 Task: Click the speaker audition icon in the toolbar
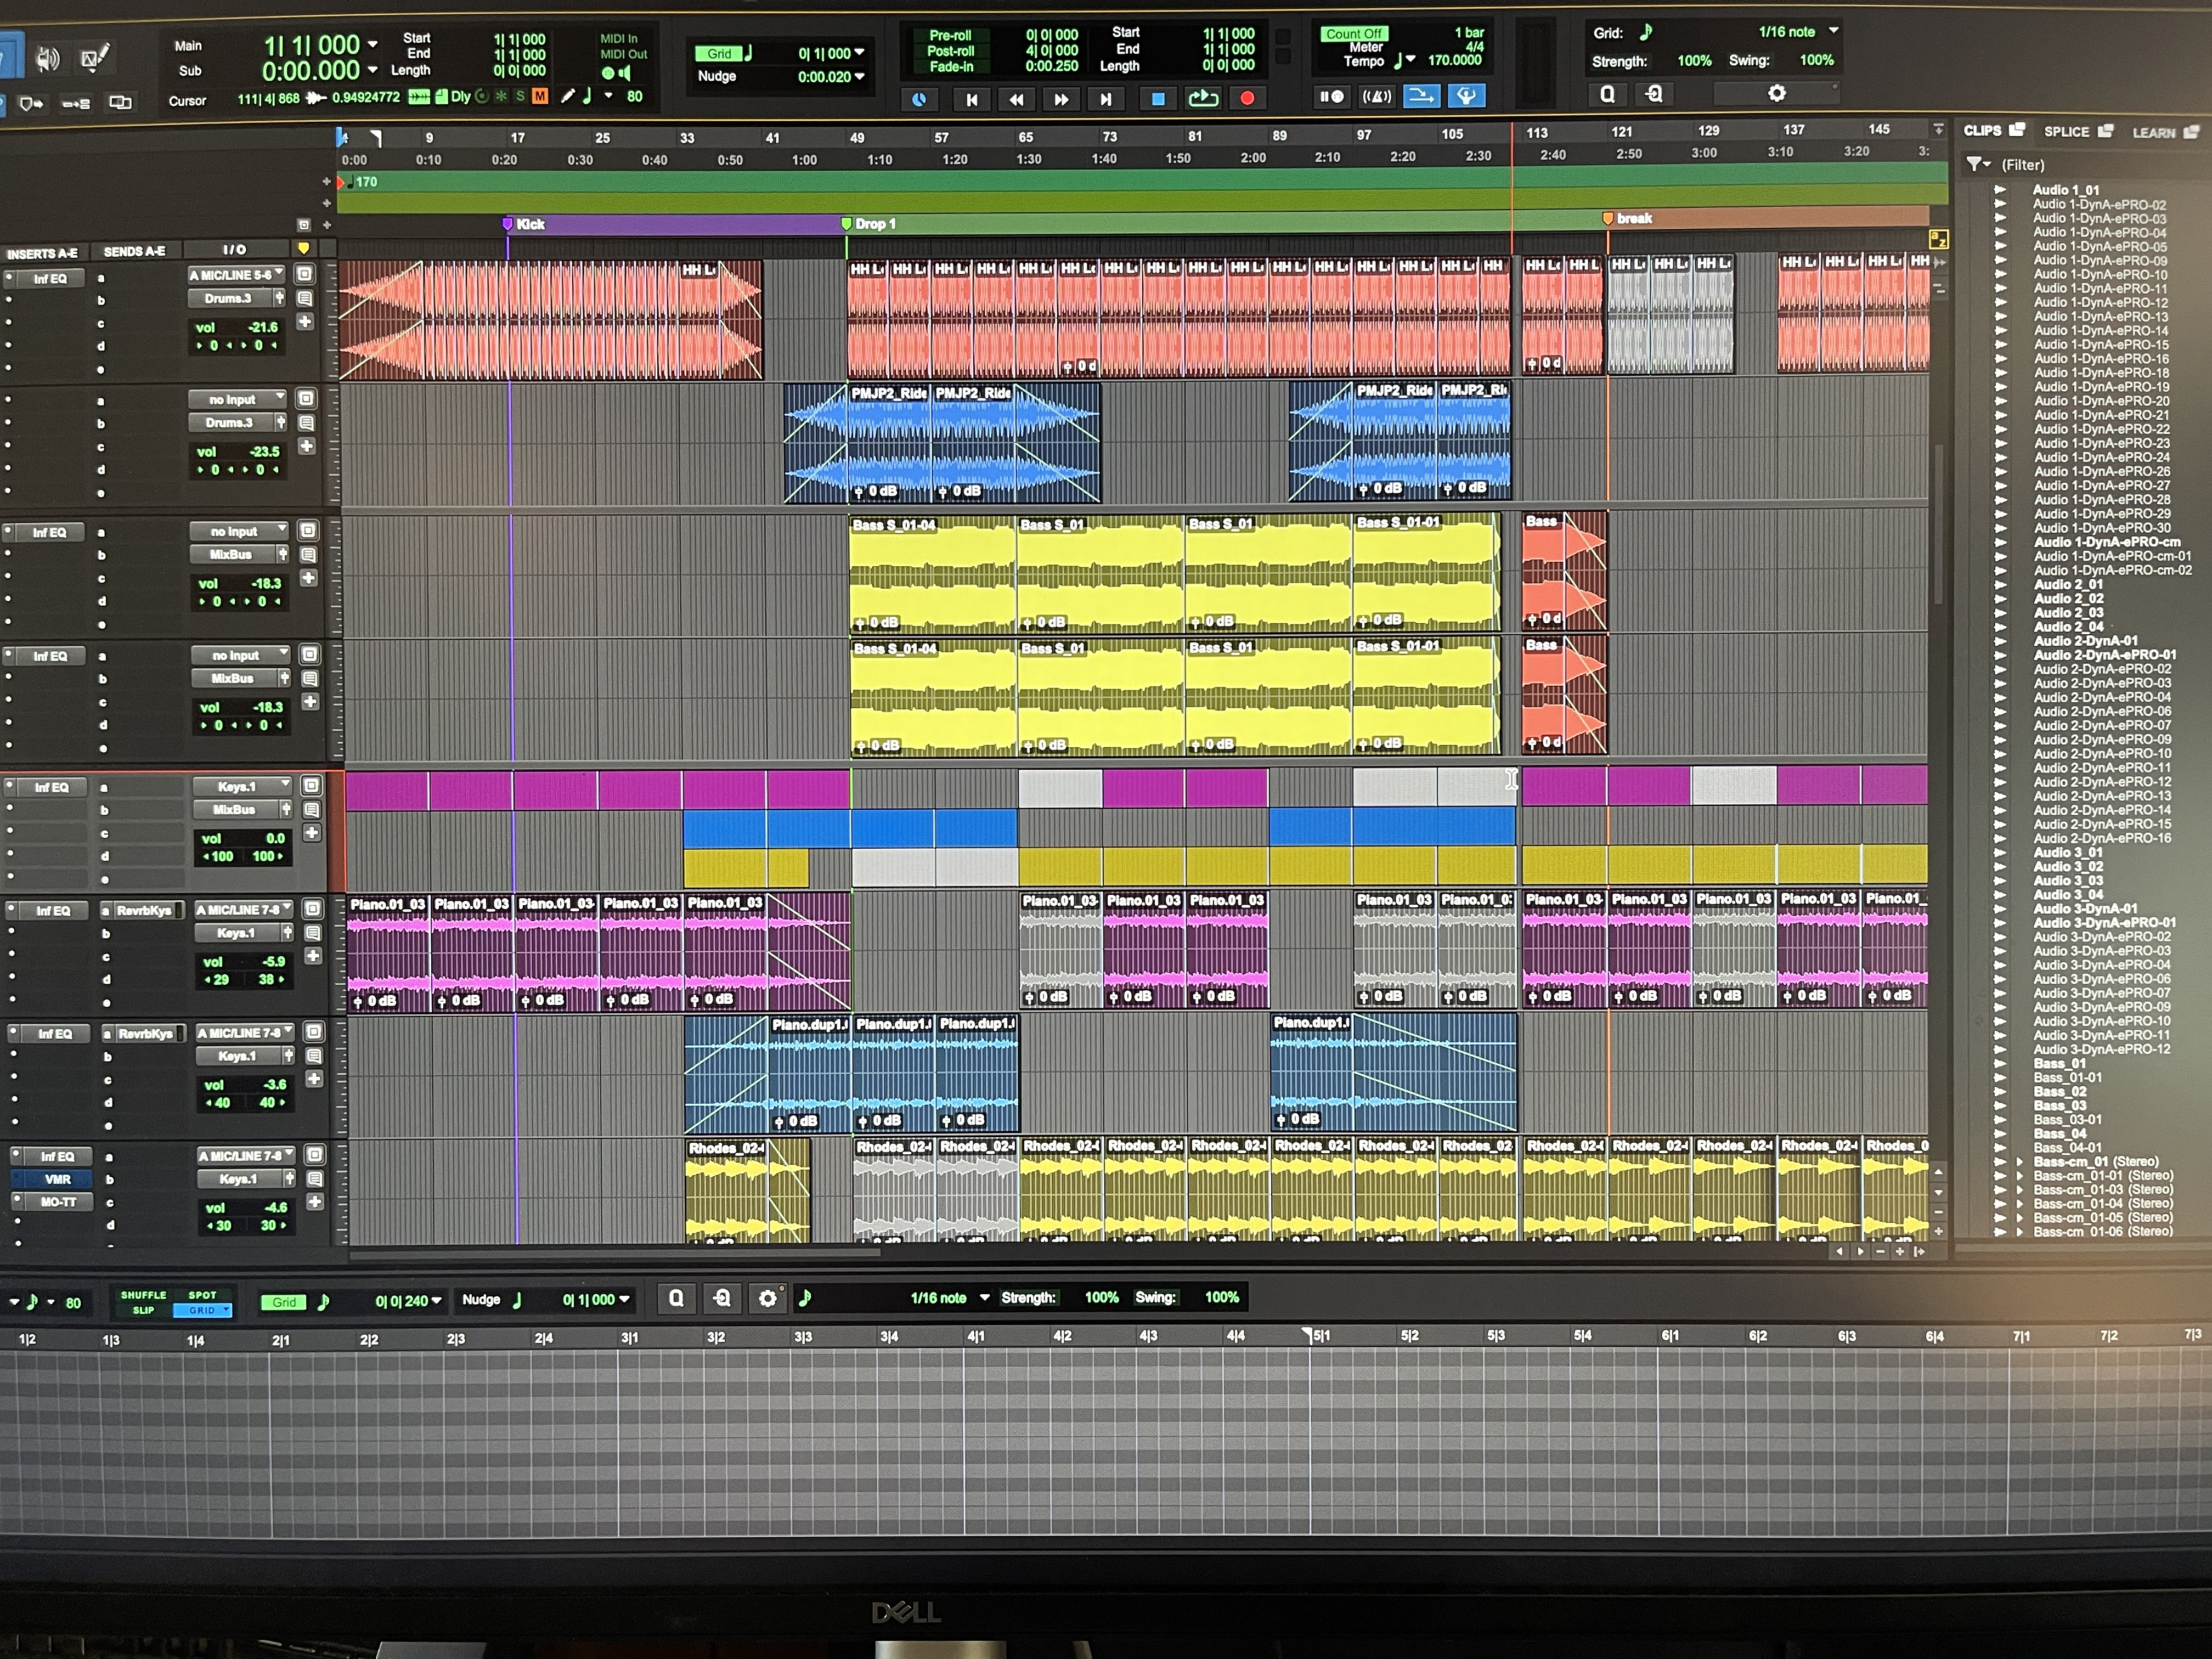[x=47, y=59]
